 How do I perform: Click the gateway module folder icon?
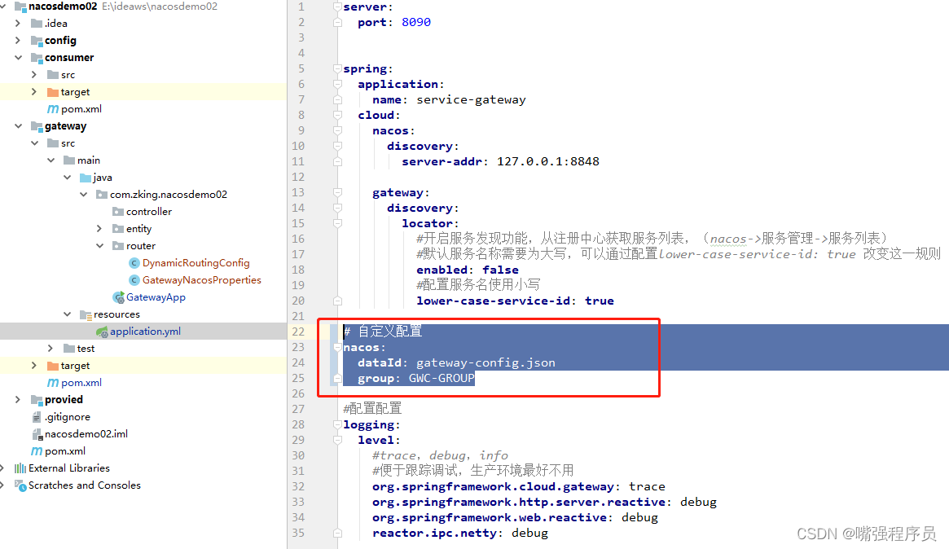point(37,126)
